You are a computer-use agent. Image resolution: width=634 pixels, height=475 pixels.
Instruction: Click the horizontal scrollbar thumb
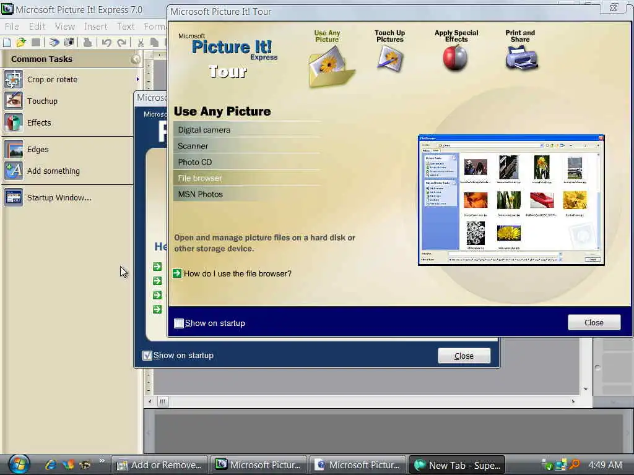point(163,401)
